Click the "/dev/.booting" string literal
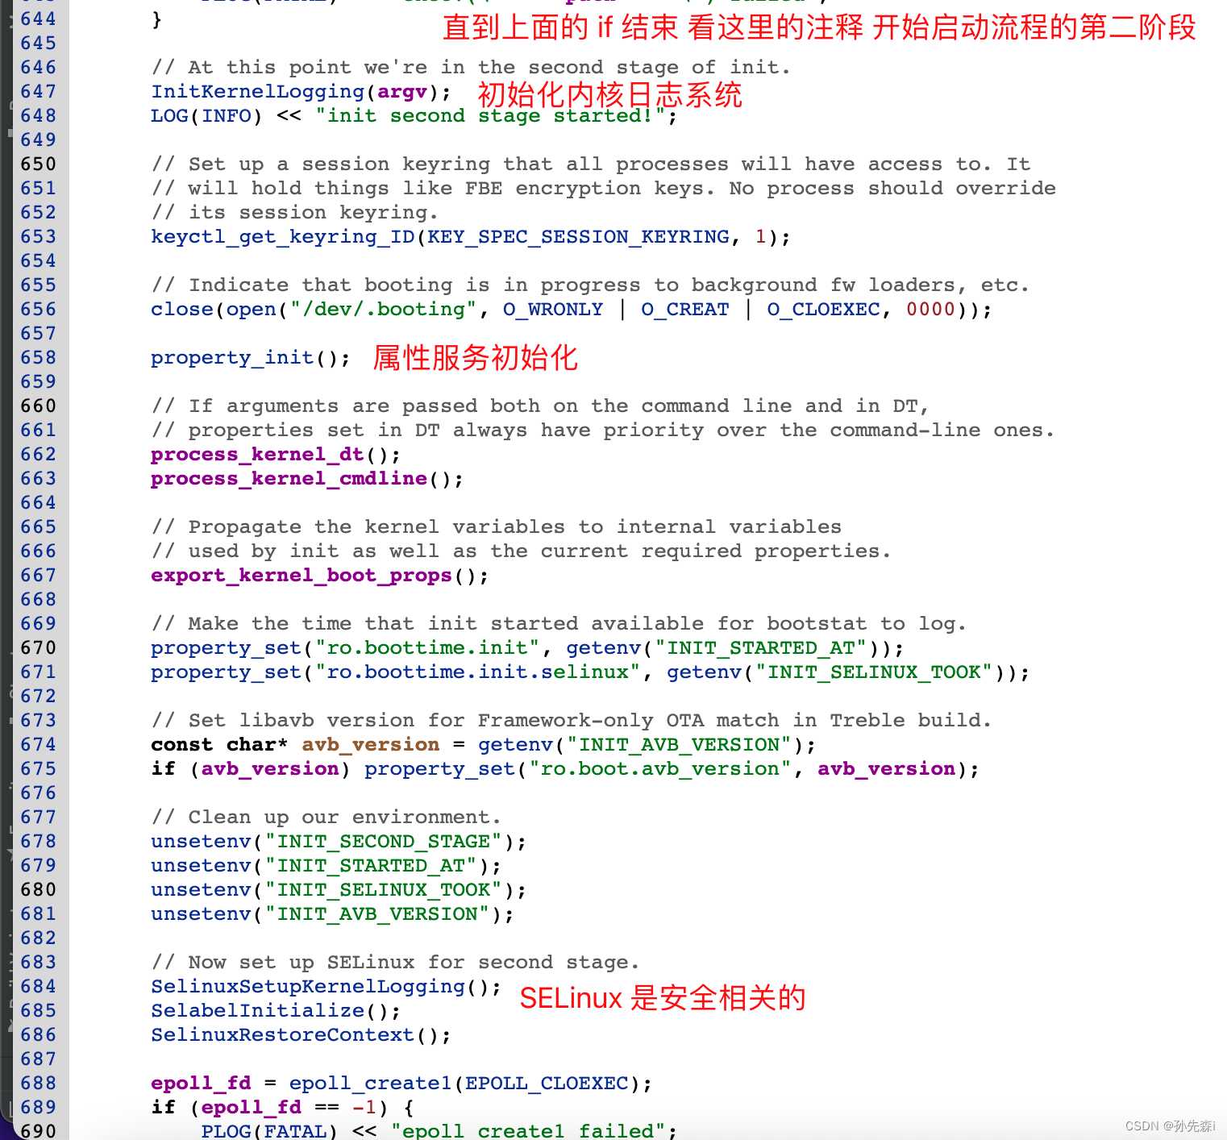Screen dimensions: 1227x1140 pyautogui.click(x=384, y=310)
